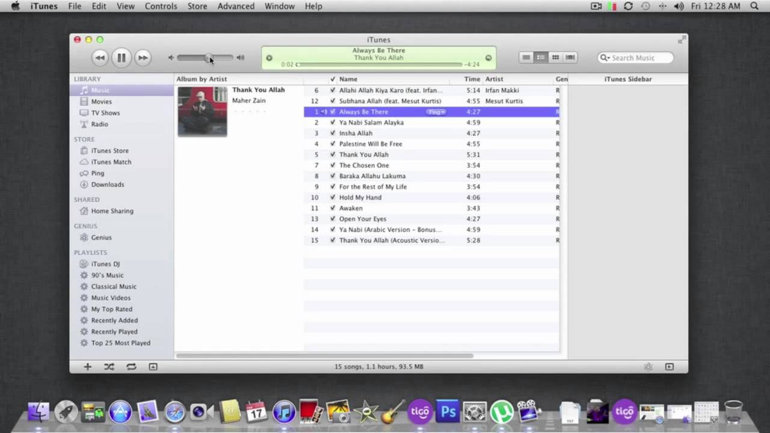Image resolution: width=770 pixels, height=433 pixels.
Task: Uncheck the song Insha Allah
Action: [333, 134]
